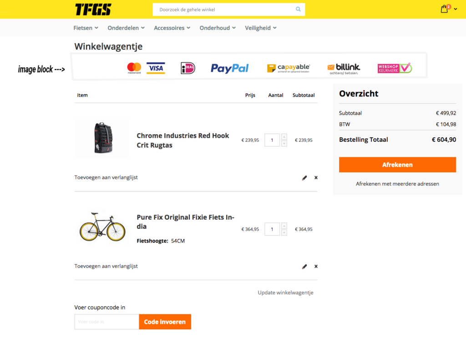Click Update winkelwagentje
The image size is (466, 342).
tap(285, 292)
